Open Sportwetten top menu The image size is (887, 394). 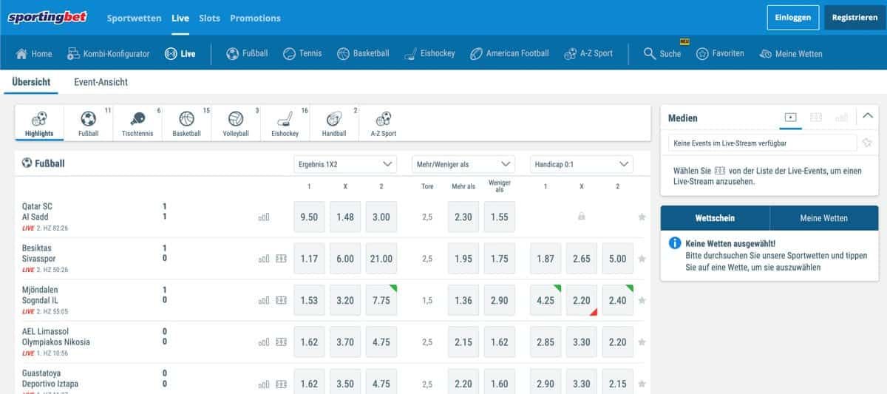134,18
